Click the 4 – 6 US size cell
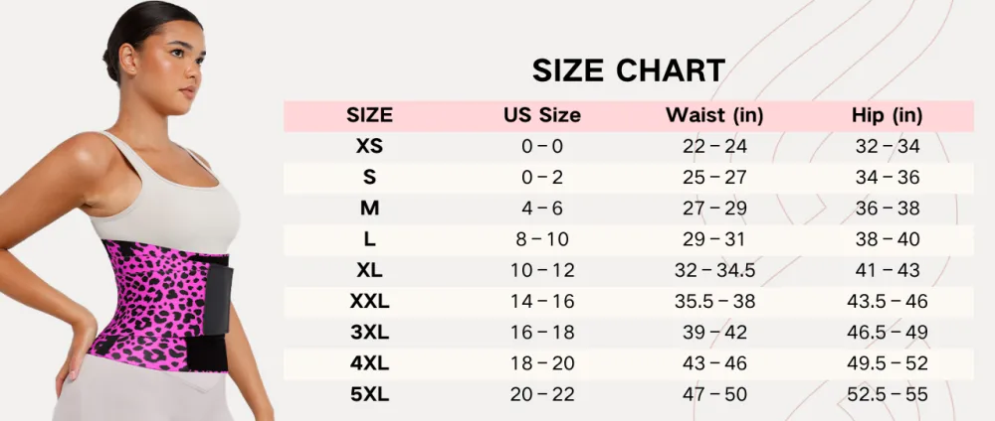The height and width of the screenshot is (421, 995). coord(542,209)
